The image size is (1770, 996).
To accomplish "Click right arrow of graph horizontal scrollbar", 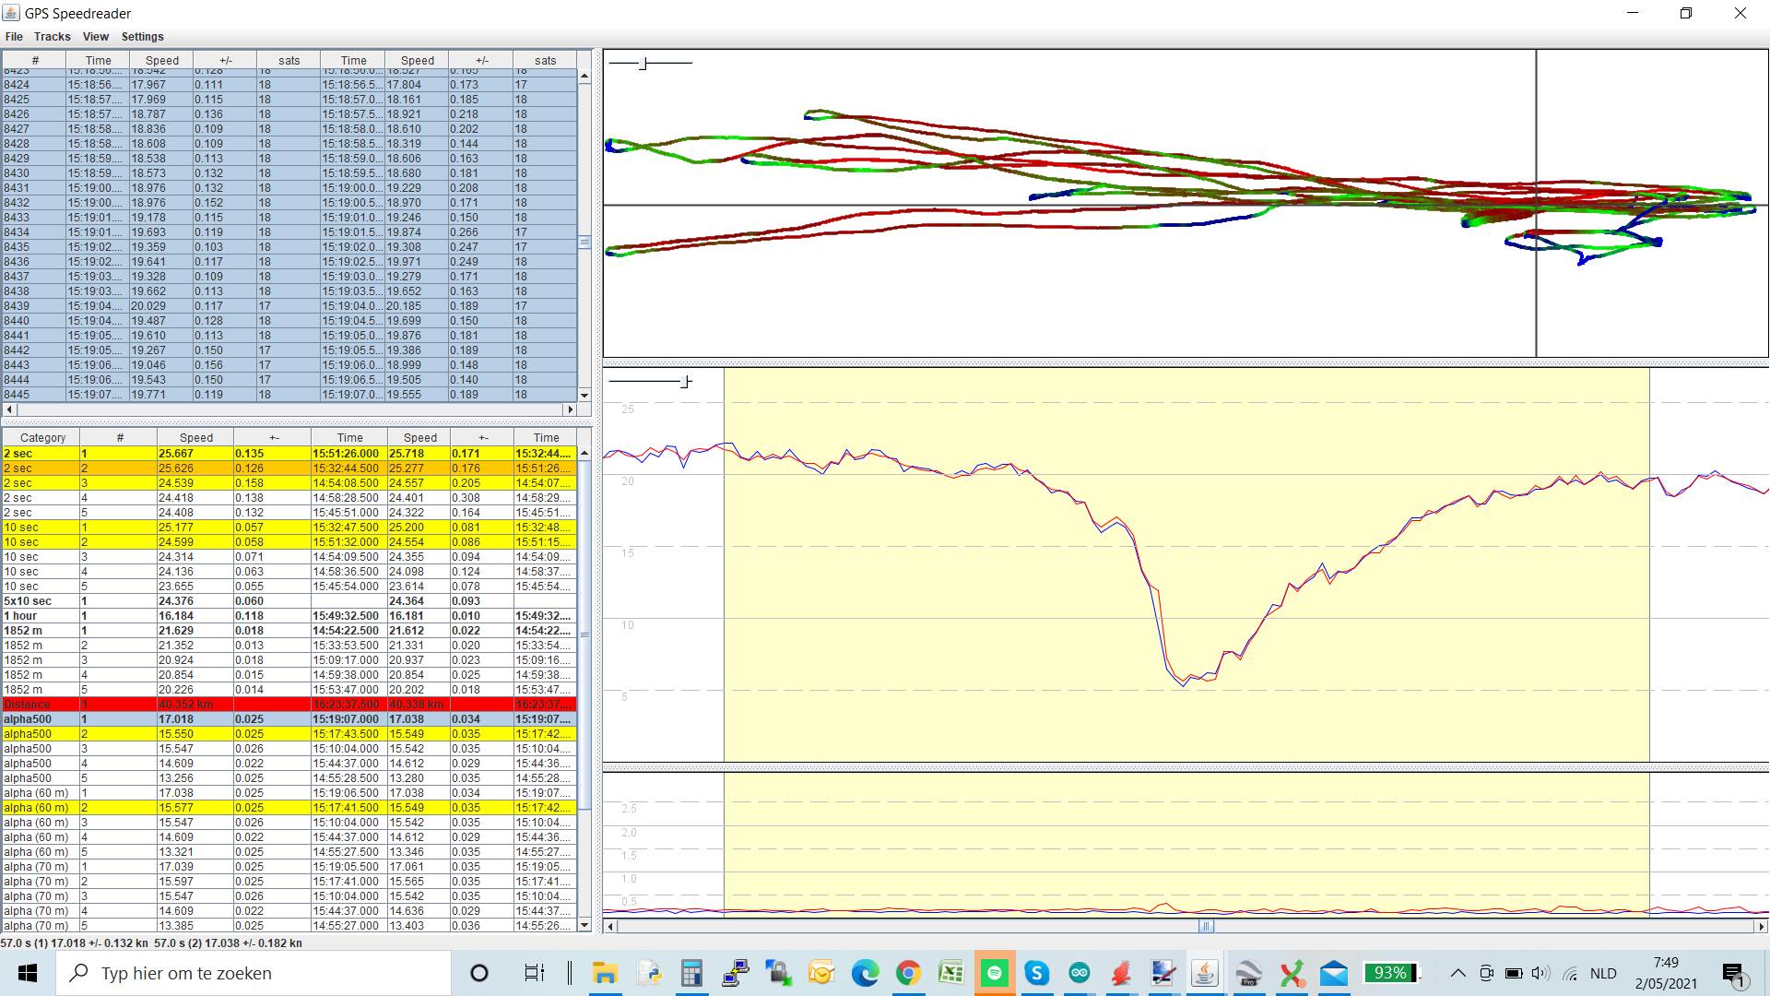I will click(1761, 926).
